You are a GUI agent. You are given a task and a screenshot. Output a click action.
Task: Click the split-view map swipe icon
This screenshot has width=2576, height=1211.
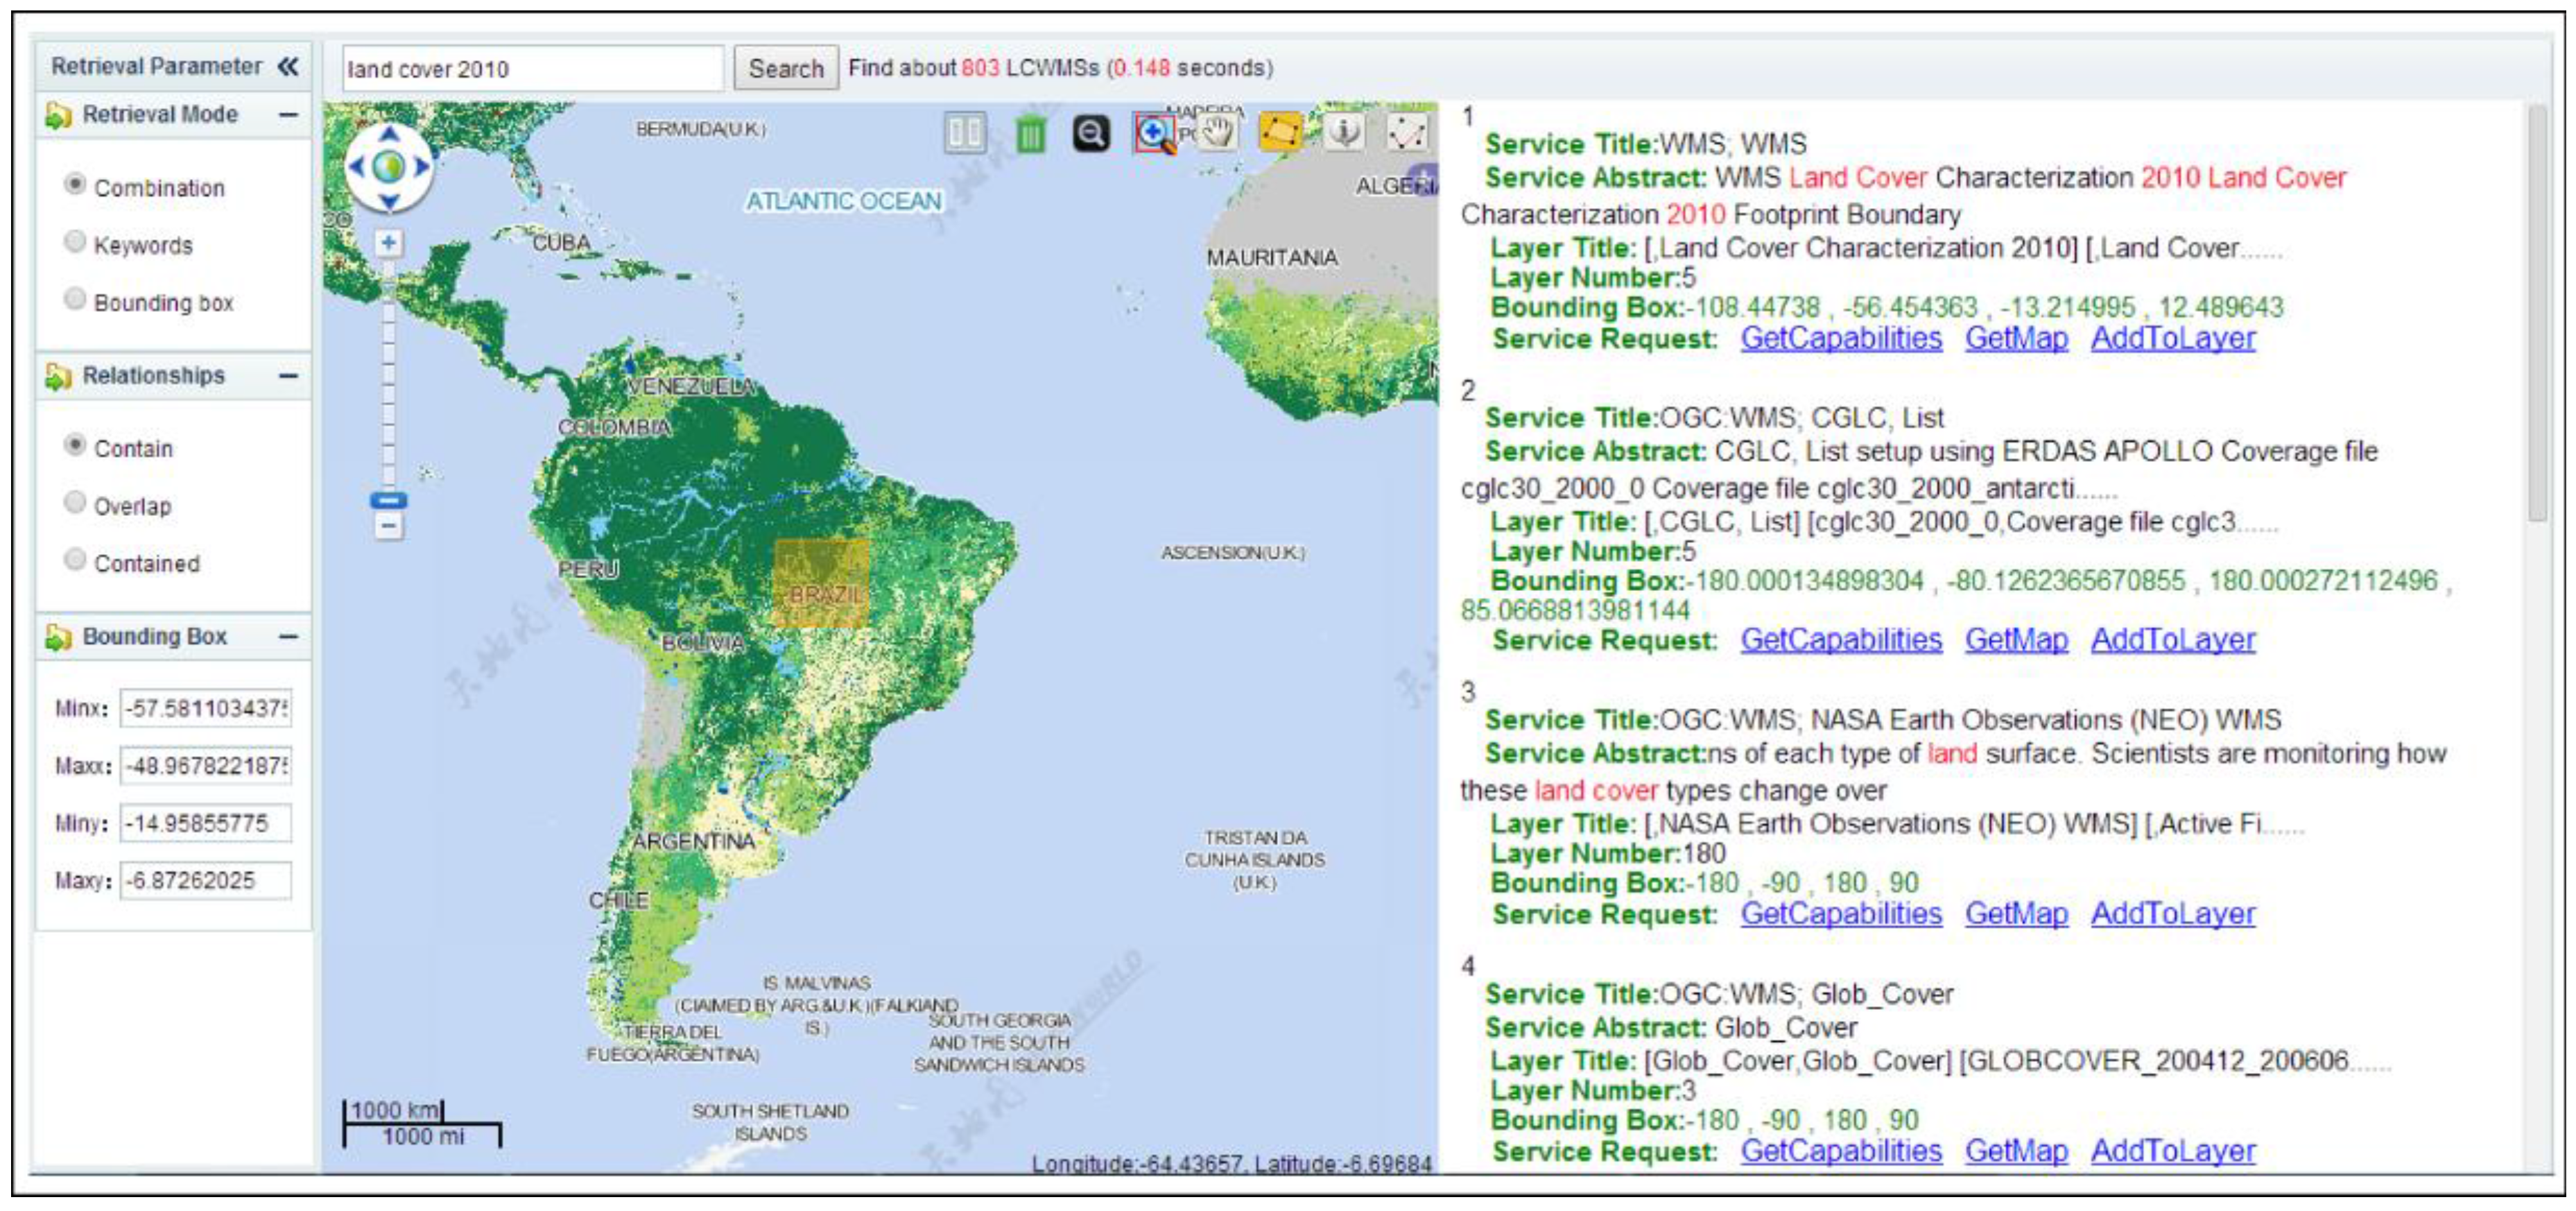point(965,133)
